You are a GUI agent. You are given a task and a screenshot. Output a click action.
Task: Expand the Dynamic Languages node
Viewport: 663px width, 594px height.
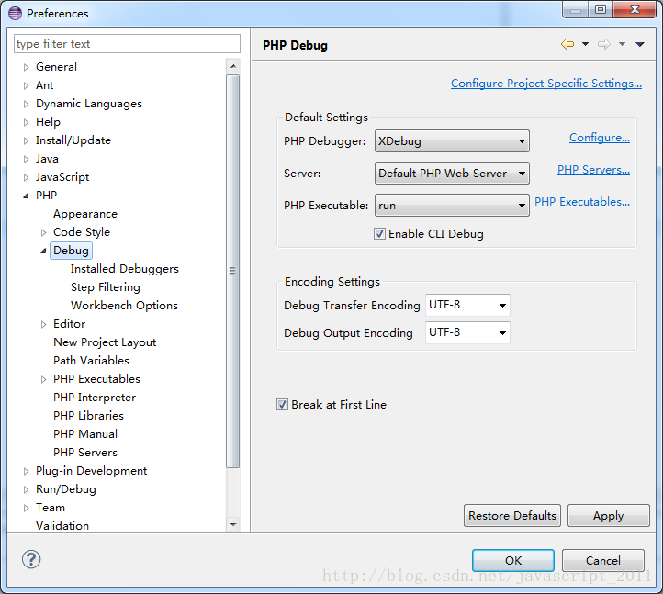(x=27, y=104)
